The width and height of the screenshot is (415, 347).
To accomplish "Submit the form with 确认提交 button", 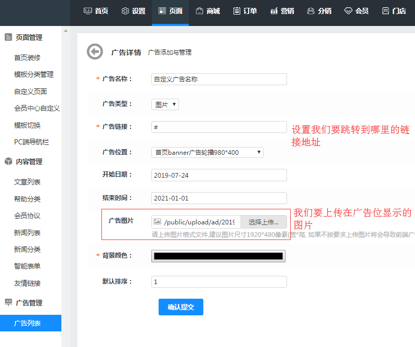I will click(180, 307).
